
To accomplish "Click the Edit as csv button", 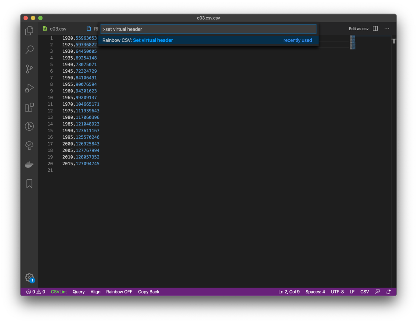I will pyautogui.click(x=359, y=28).
